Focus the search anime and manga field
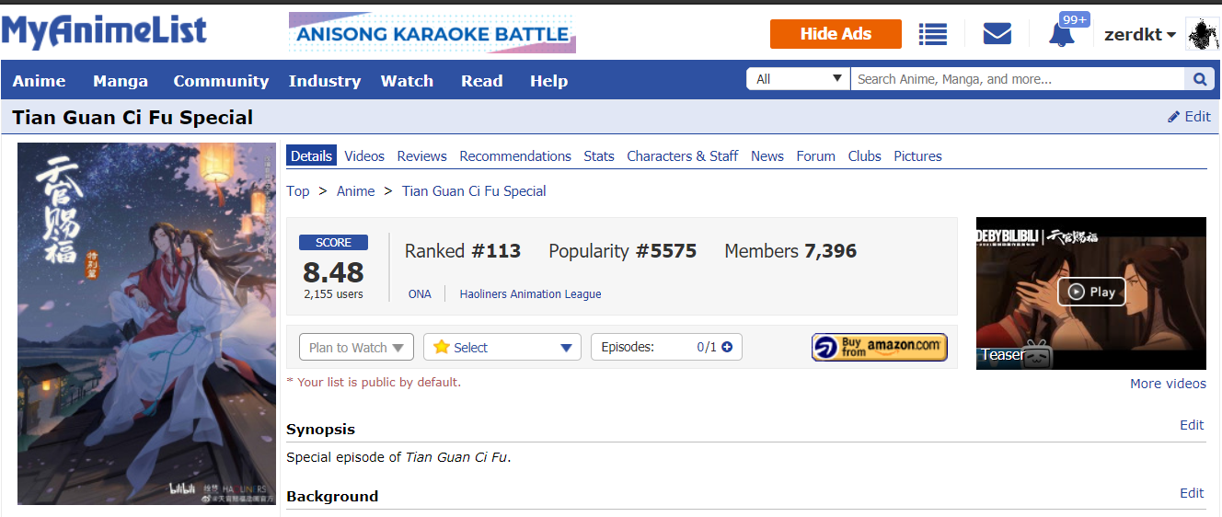 (1017, 79)
